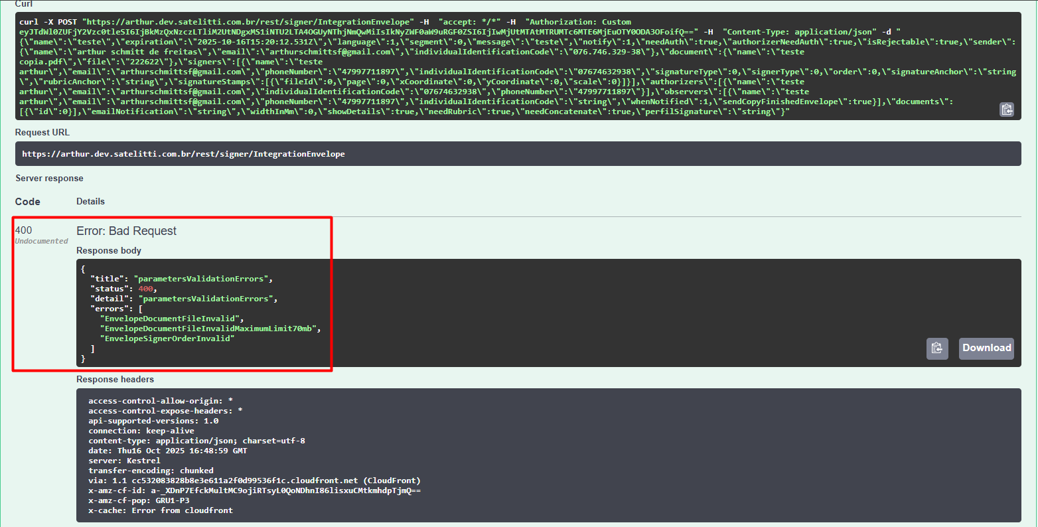Click the Request URL text box
The image size is (1038, 527).
(x=518, y=154)
